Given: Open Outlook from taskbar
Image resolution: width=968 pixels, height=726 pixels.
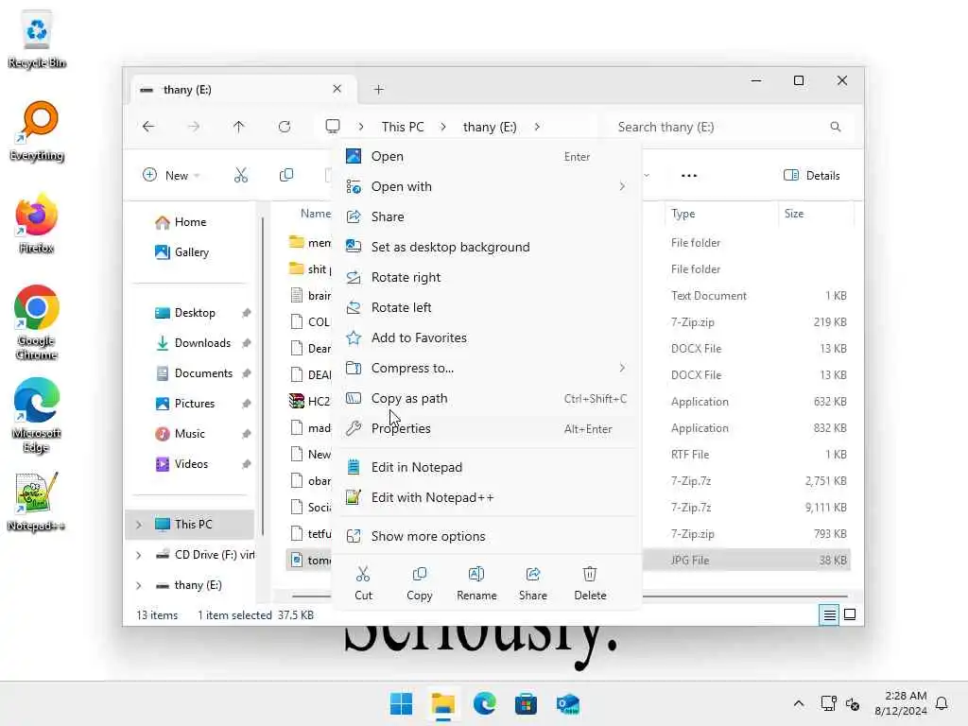Looking at the screenshot, I should [x=567, y=703].
